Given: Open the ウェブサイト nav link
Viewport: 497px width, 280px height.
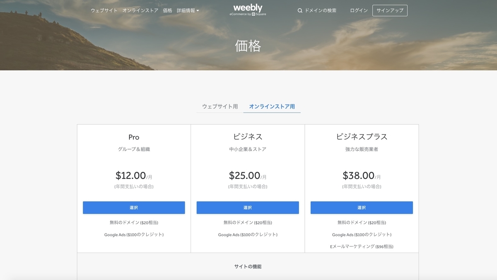Looking at the screenshot, I should (x=104, y=10).
